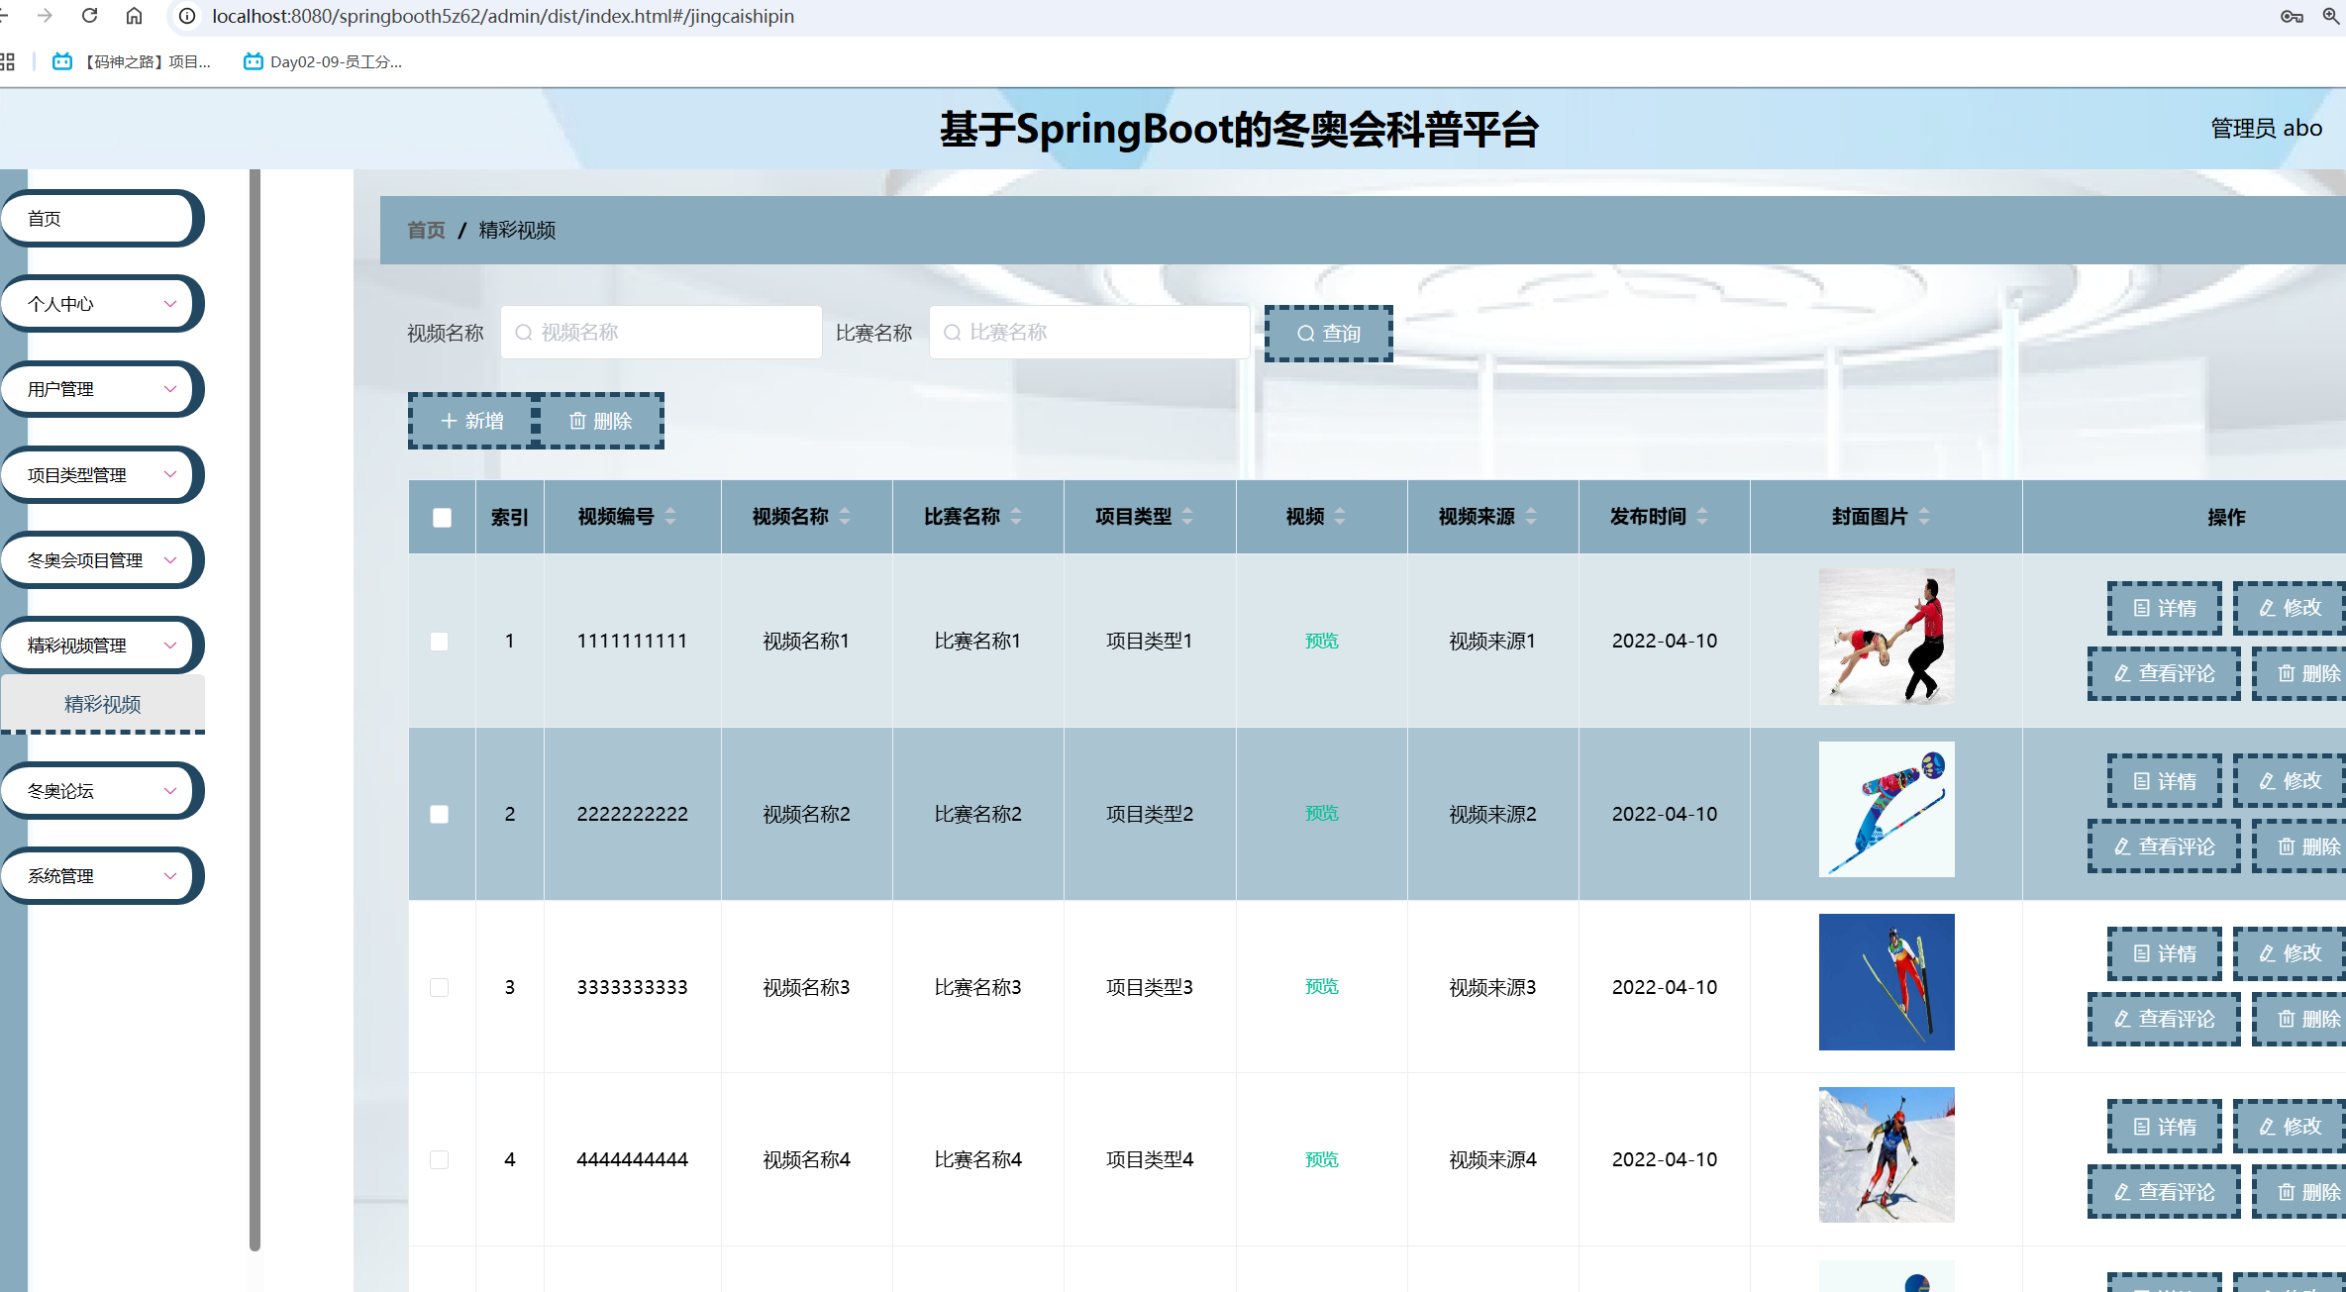Open figure skating cover thumbnail in row 1
The width and height of the screenshot is (2346, 1292).
(x=1887, y=637)
